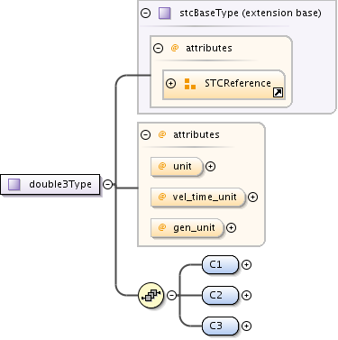Expand the C3 element

tap(246, 326)
